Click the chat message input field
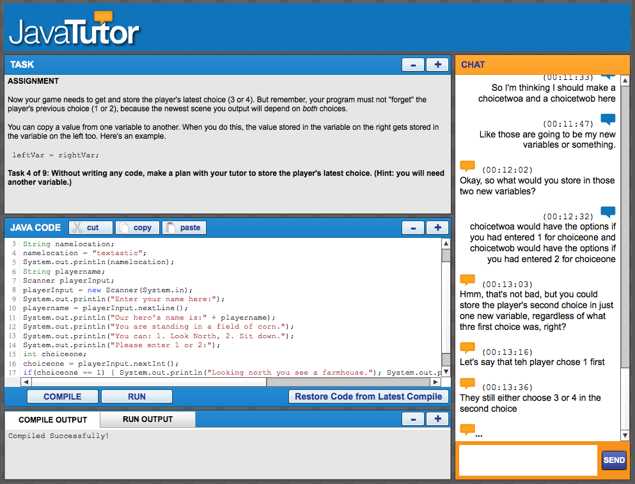Viewport: 635px width, 484px height. tap(528, 460)
